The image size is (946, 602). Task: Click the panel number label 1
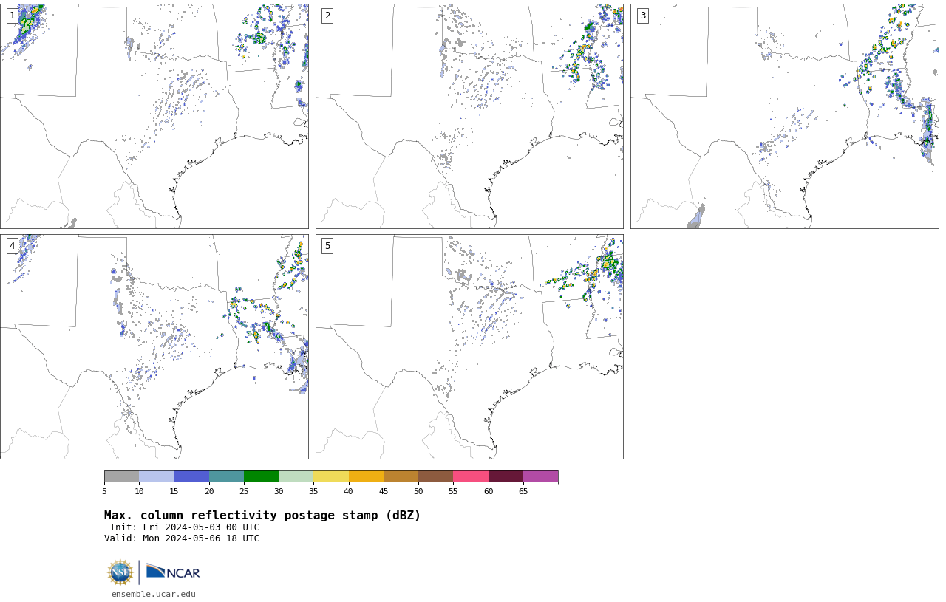click(12, 16)
